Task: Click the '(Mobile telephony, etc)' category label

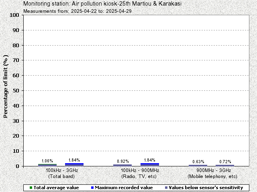Action: [212, 176]
